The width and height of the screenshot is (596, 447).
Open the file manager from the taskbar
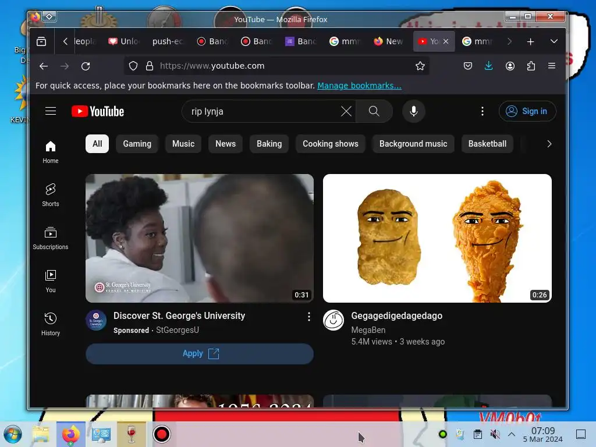coord(41,434)
